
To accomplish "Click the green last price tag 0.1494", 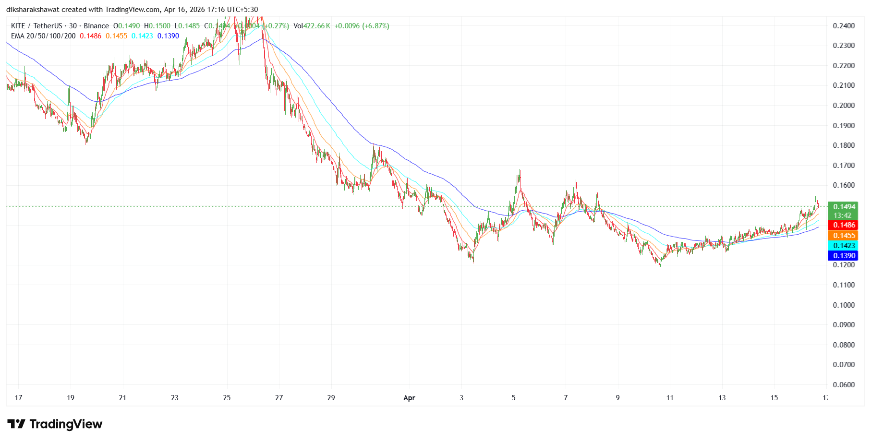I will click(845, 206).
